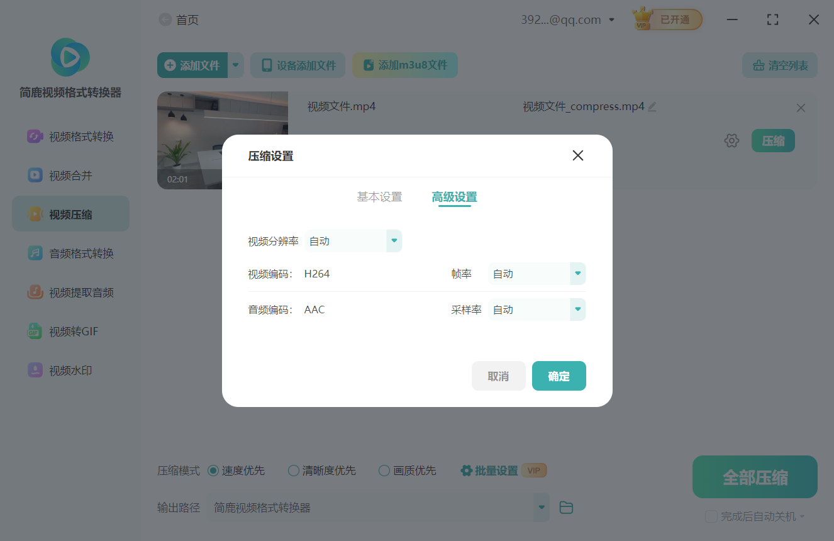Click 全部压缩 to compress all videos
Image resolution: width=834 pixels, height=541 pixels.
754,477
